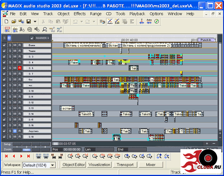Image resolution: width=224 pixels, height=176 pixels.
Task: Open the crossfade Edit icon
Action: coord(117,22)
